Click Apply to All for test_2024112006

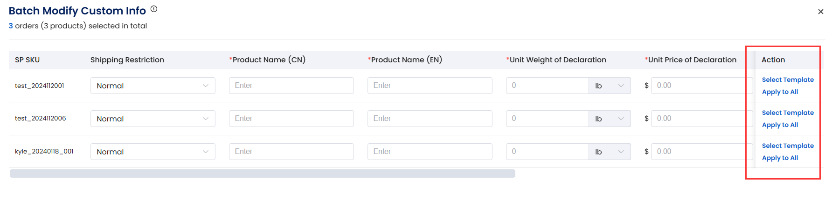[x=780, y=125]
